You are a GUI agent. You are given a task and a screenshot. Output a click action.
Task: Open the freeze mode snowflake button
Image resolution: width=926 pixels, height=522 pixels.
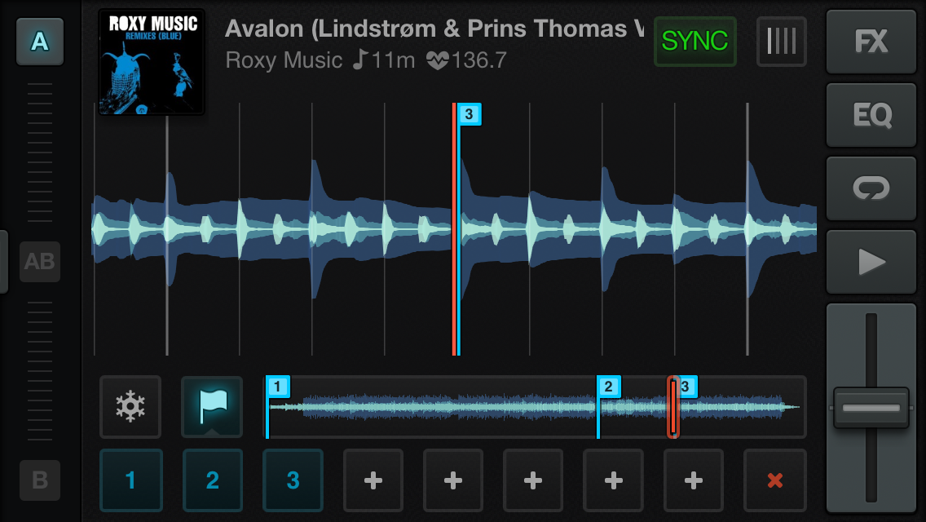click(130, 407)
